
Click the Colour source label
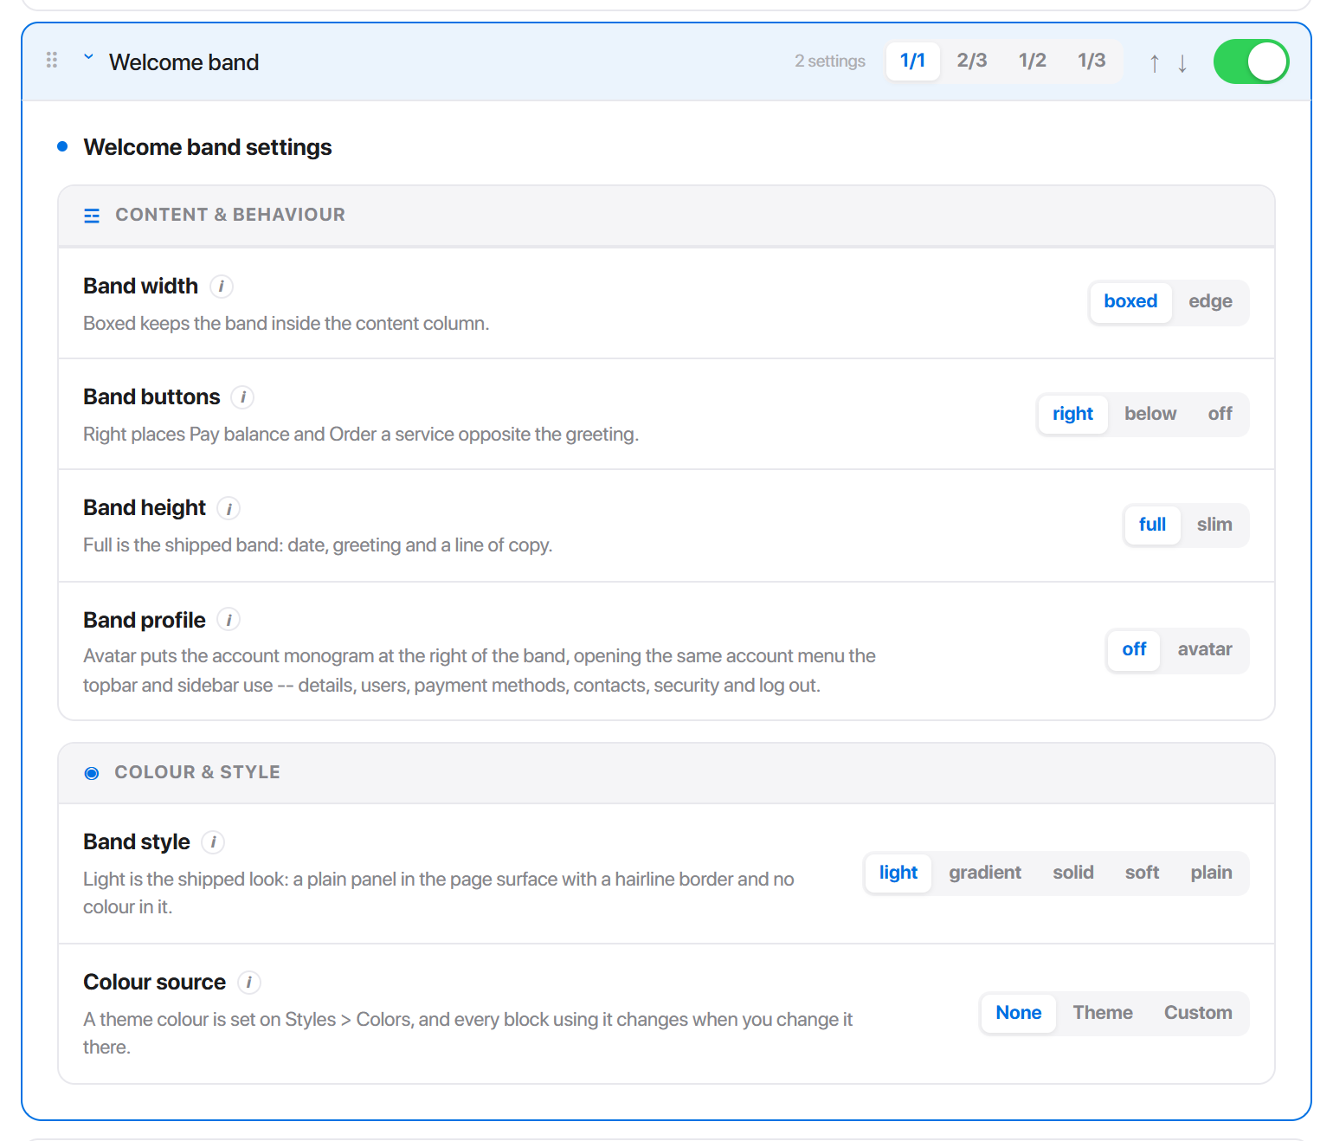point(155,983)
